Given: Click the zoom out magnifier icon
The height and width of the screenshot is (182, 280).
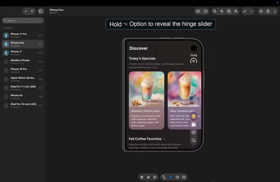Looking at the screenshot, I should pyautogui.click(x=215, y=11).
